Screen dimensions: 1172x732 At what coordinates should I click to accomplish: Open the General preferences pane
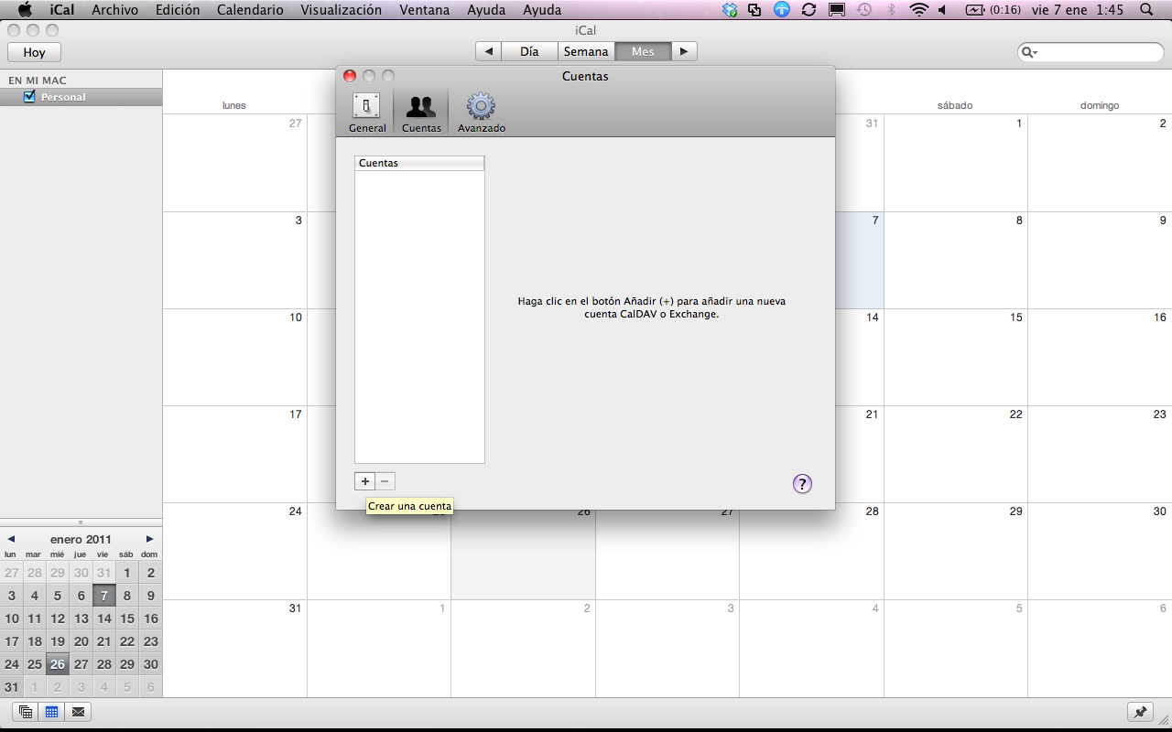(x=367, y=113)
